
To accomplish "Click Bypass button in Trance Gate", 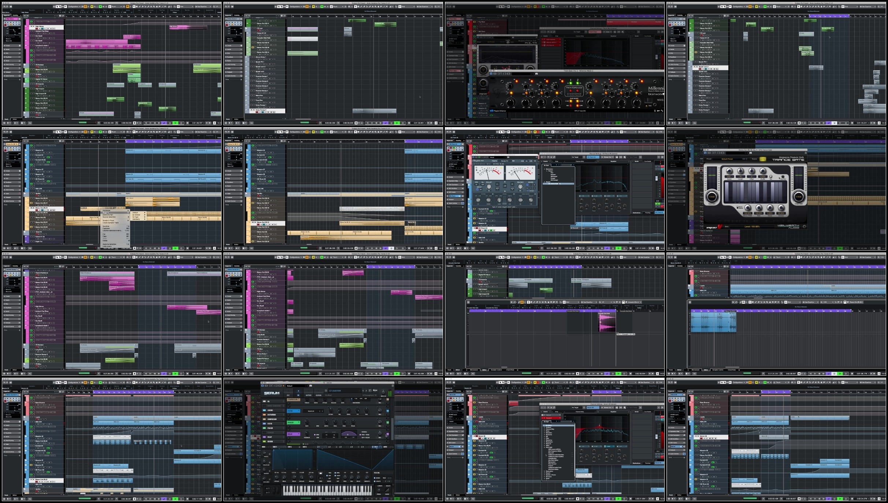I will coord(754,159).
